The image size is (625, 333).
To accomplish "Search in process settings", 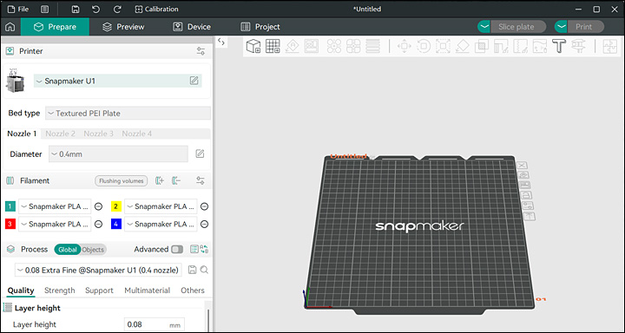I will point(204,270).
